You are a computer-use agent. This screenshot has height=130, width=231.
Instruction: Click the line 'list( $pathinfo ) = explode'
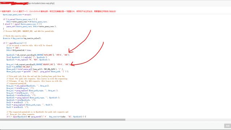(27, 57)
